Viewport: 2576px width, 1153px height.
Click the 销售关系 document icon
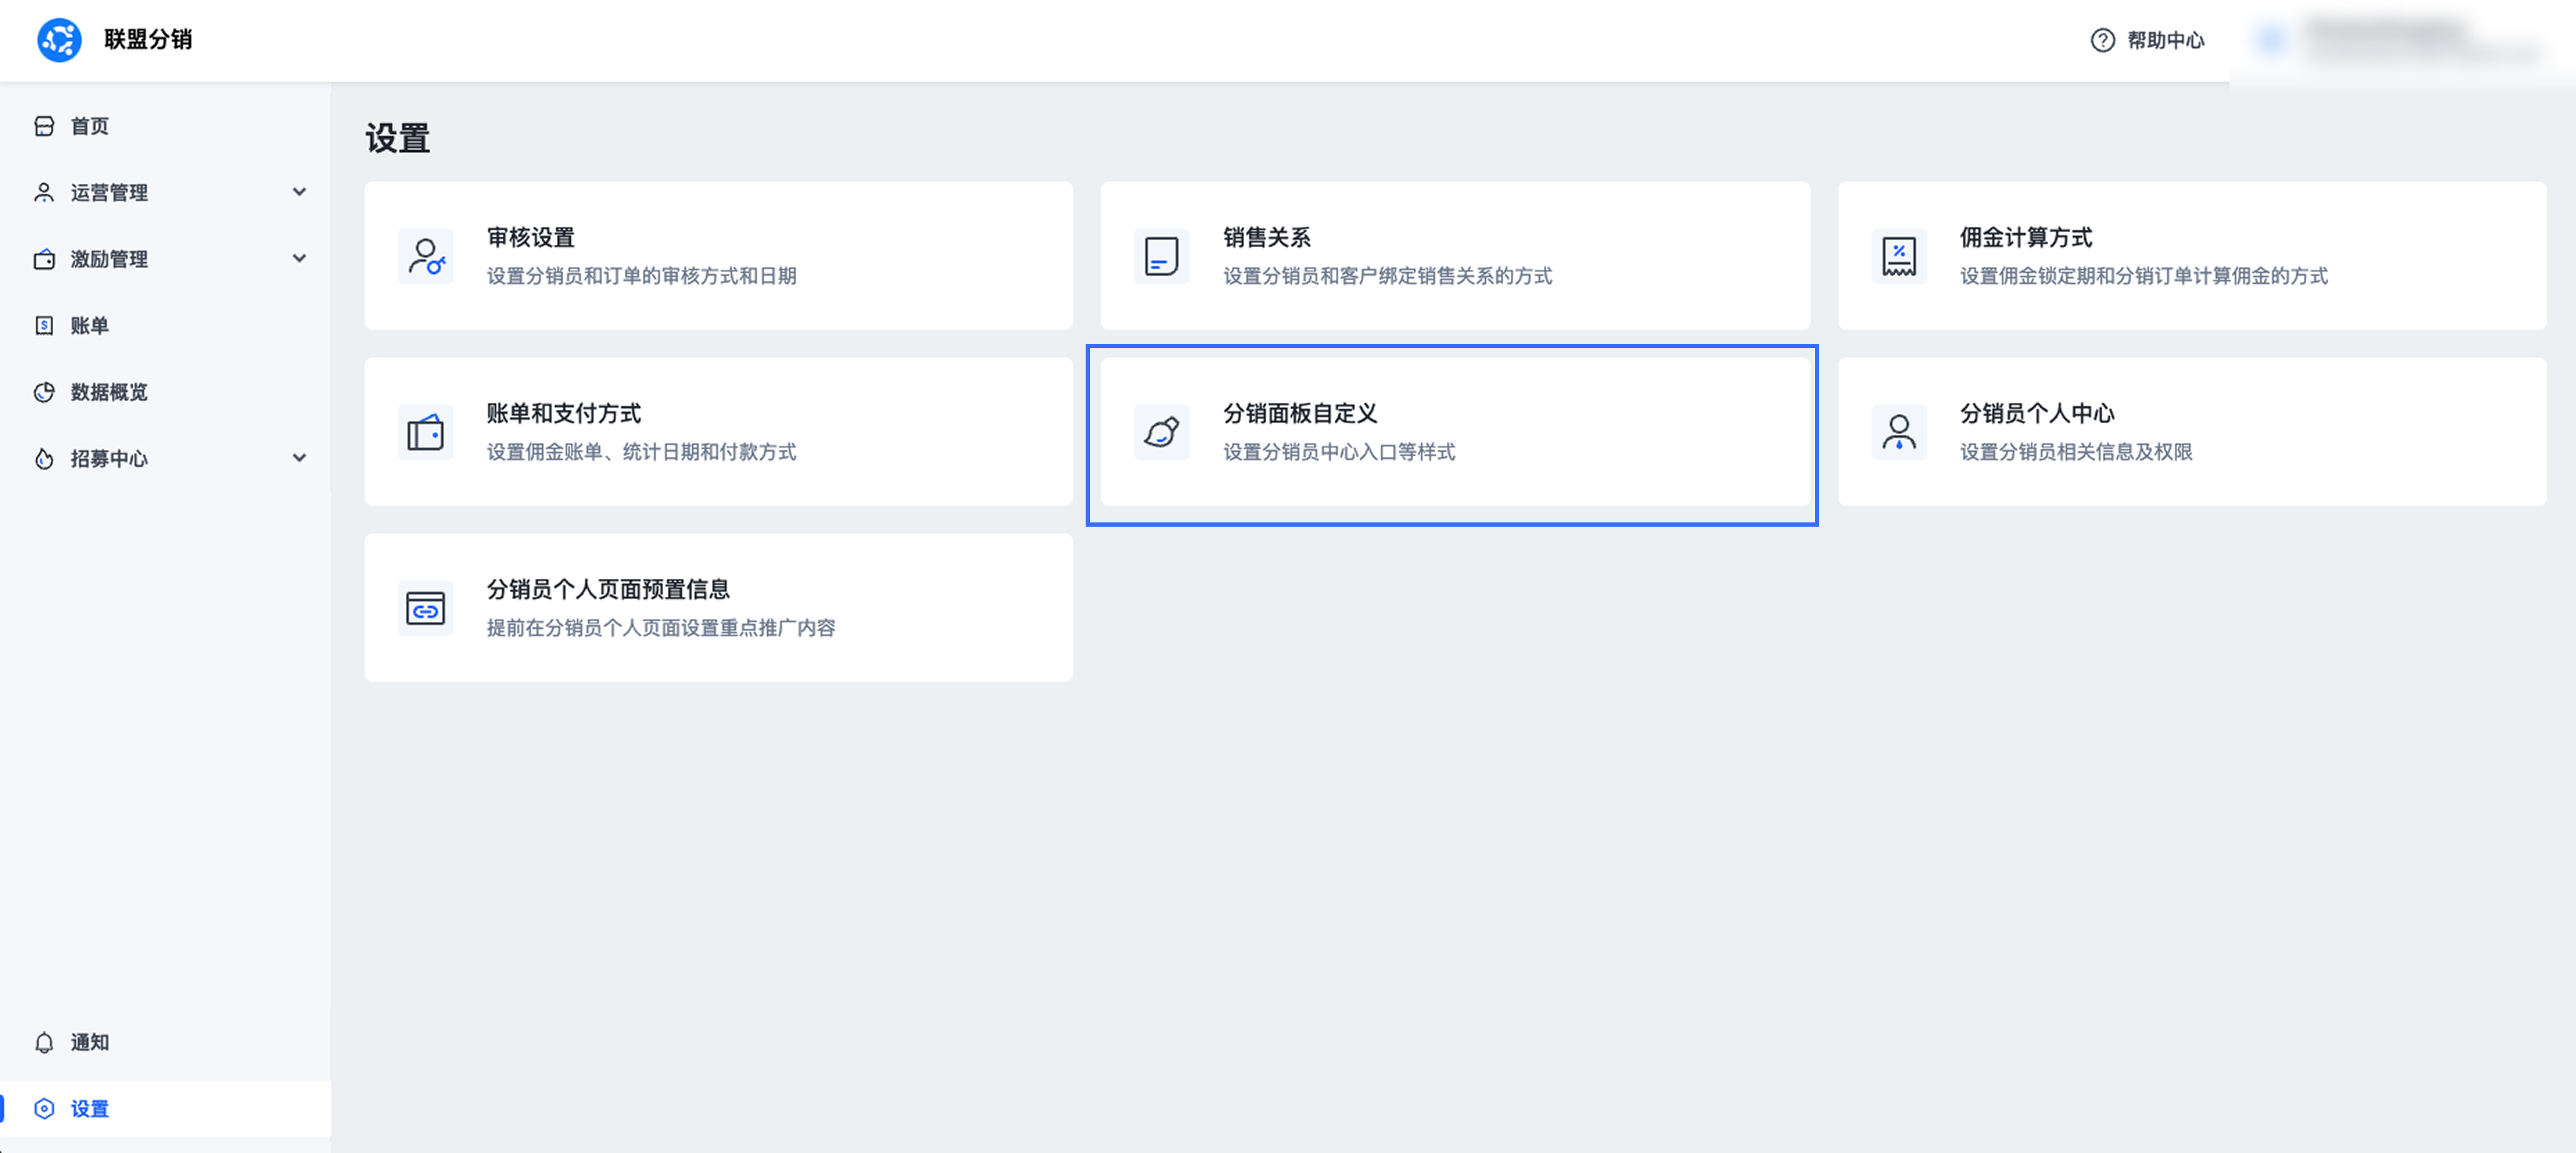[1162, 257]
